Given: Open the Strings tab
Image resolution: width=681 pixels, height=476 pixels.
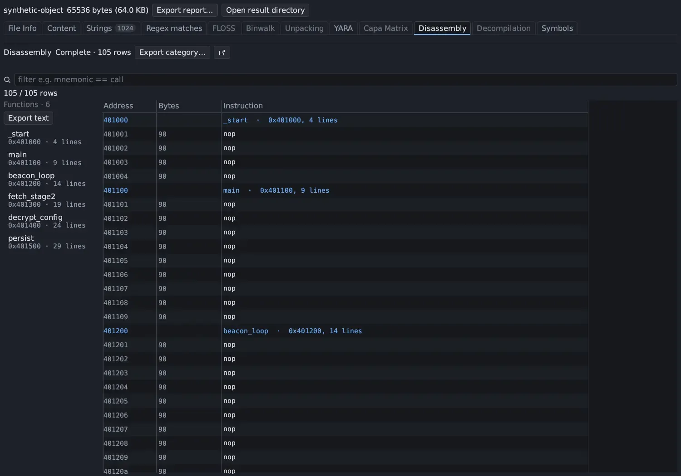Looking at the screenshot, I should tap(110, 28).
